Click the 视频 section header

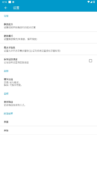6,71
